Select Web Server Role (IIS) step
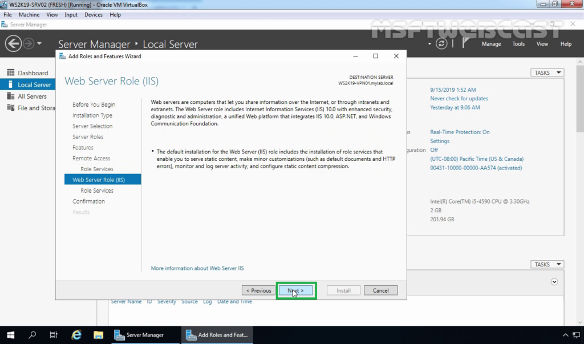 tap(103, 179)
